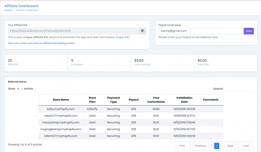This screenshot has width=261, height=152.
Task: Jump to Last pagination page
Action: pos(246,146)
